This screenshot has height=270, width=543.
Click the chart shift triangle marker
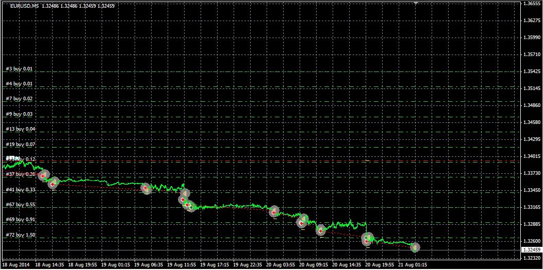click(x=416, y=3)
